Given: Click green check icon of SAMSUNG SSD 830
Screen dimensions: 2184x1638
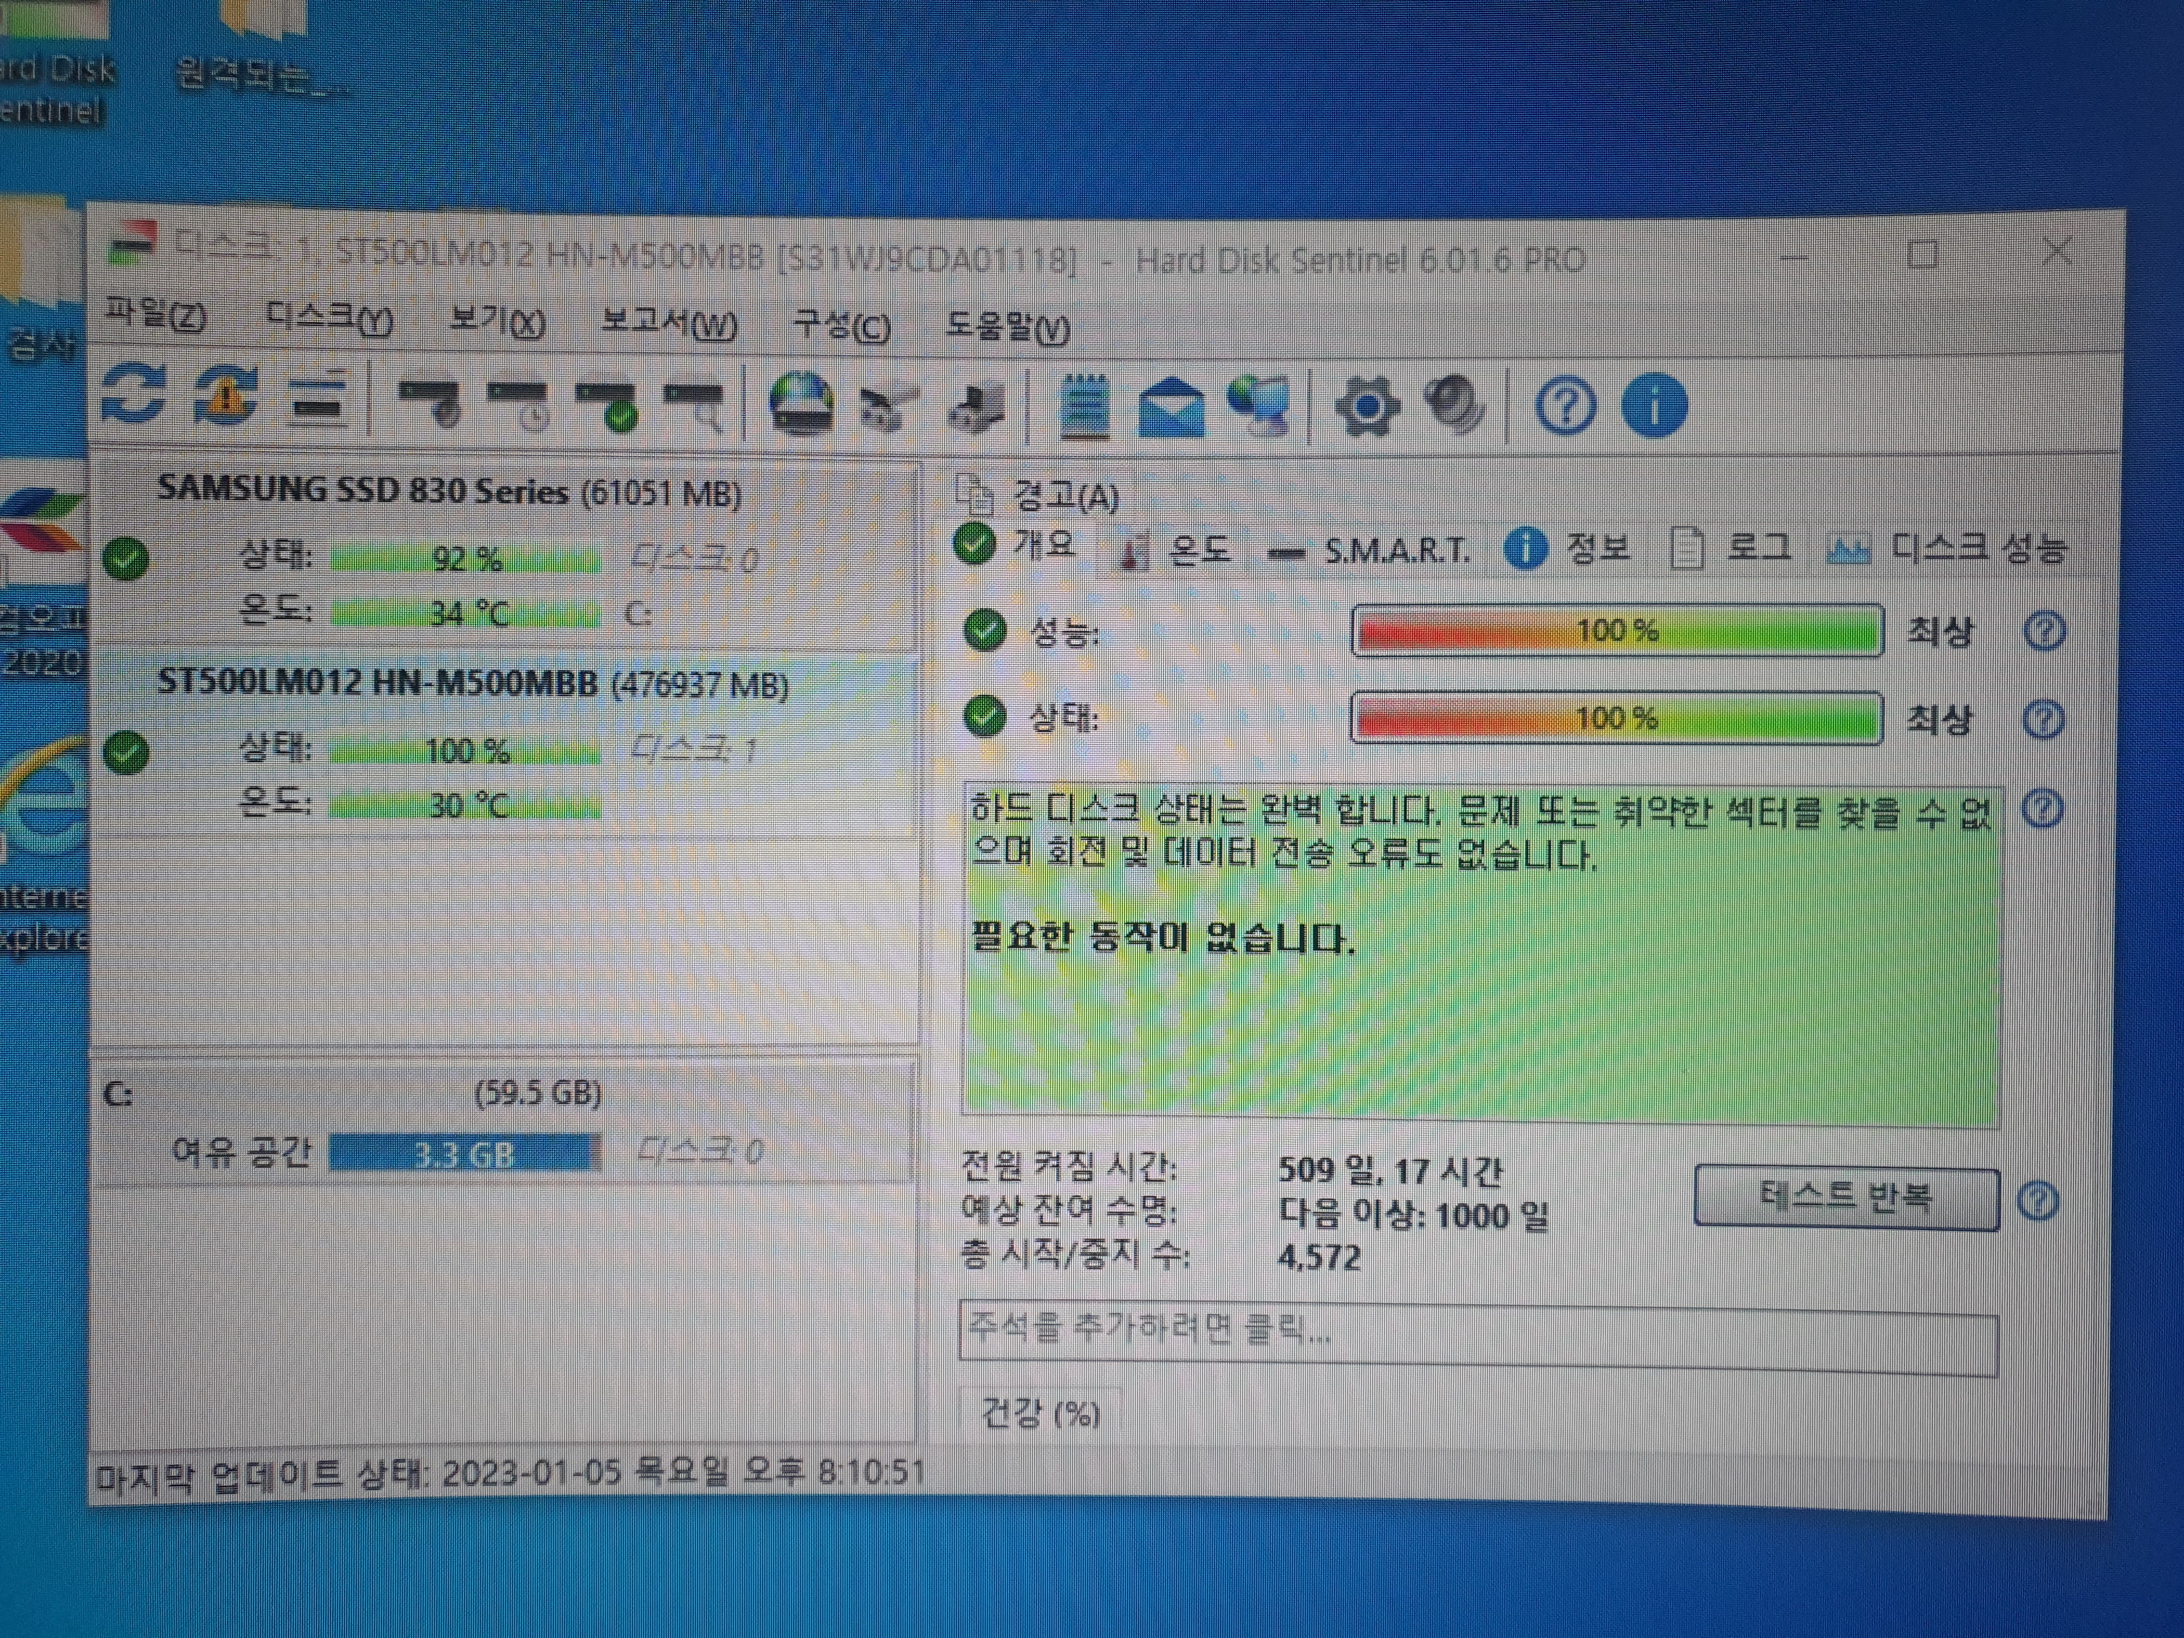Looking at the screenshot, I should (x=125, y=559).
